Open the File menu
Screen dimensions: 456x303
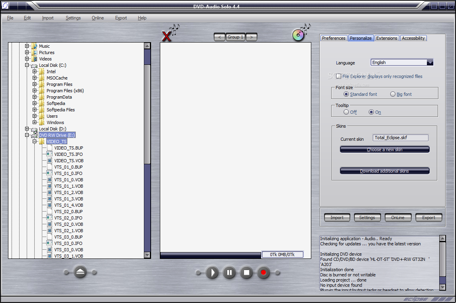[x=10, y=18]
